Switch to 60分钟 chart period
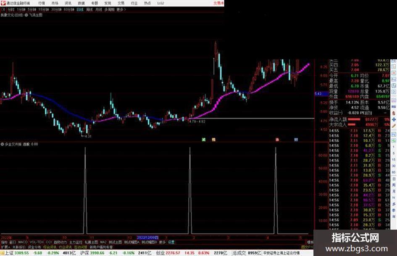 pos(68,10)
